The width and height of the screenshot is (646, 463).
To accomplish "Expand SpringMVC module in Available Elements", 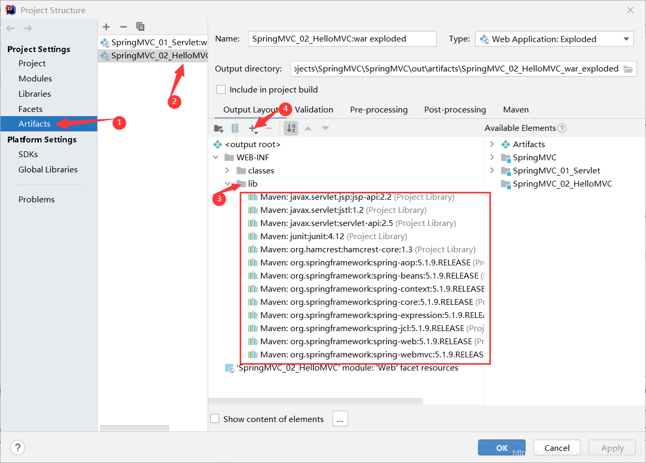I will (492, 158).
